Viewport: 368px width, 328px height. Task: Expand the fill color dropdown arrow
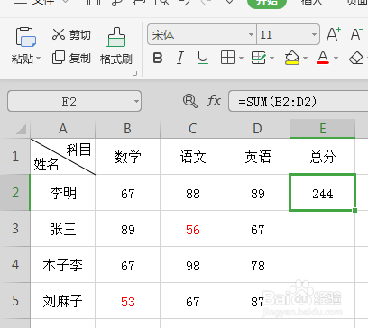point(306,58)
